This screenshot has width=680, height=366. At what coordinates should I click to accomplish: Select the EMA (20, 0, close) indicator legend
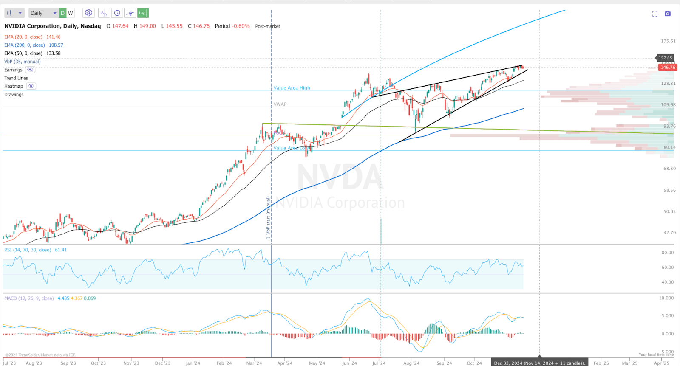(x=24, y=37)
